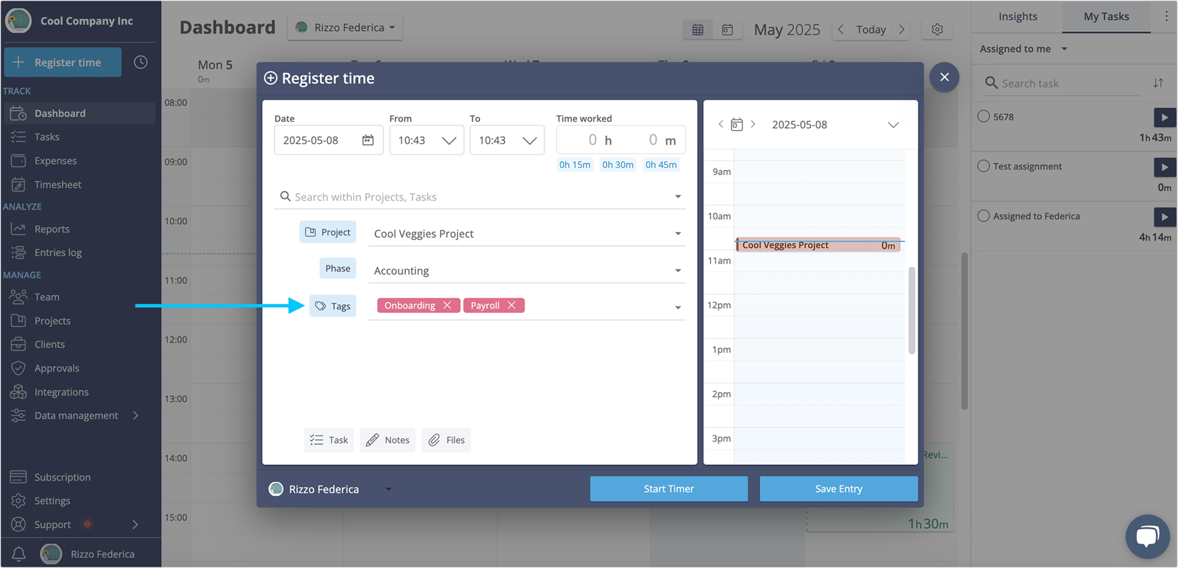Click the Save Entry button
Viewport: 1178px width, 568px height.
(x=838, y=489)
